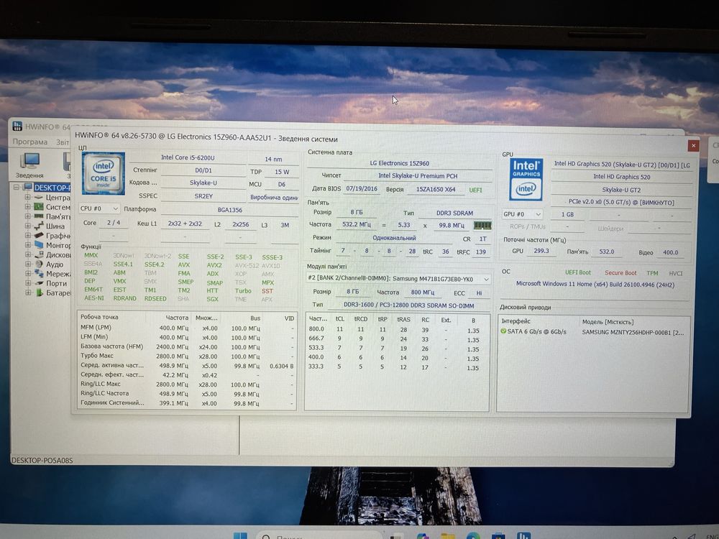This screenshot has width=719, height=539.
Task: Select the Порти tree item label
Action: [x=56, y=283]
